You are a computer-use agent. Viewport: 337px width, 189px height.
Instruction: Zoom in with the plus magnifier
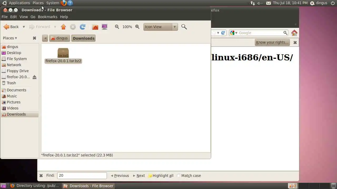(x=137, y=27)
